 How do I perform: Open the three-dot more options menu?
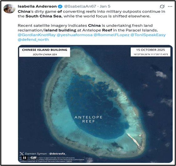[x=170, y=7]
